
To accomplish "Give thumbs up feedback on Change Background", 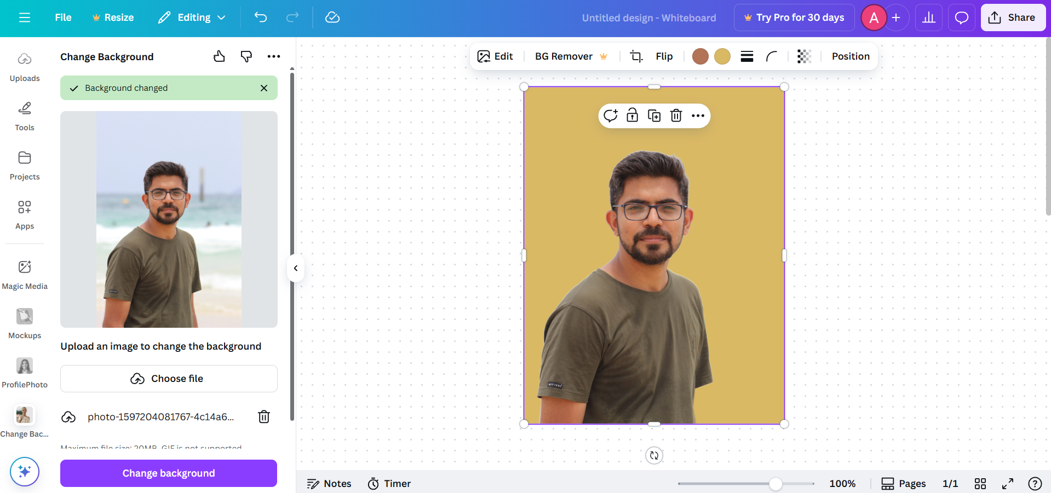I will 219,56.
